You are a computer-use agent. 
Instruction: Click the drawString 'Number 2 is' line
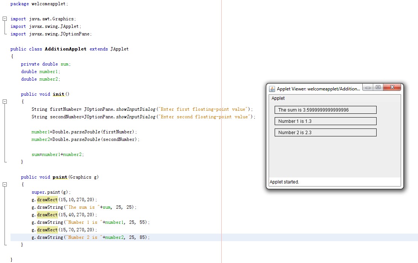90,237
